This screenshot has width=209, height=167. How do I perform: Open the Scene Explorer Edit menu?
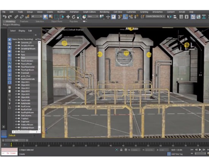pyautogui.click(x=30, y=31)
